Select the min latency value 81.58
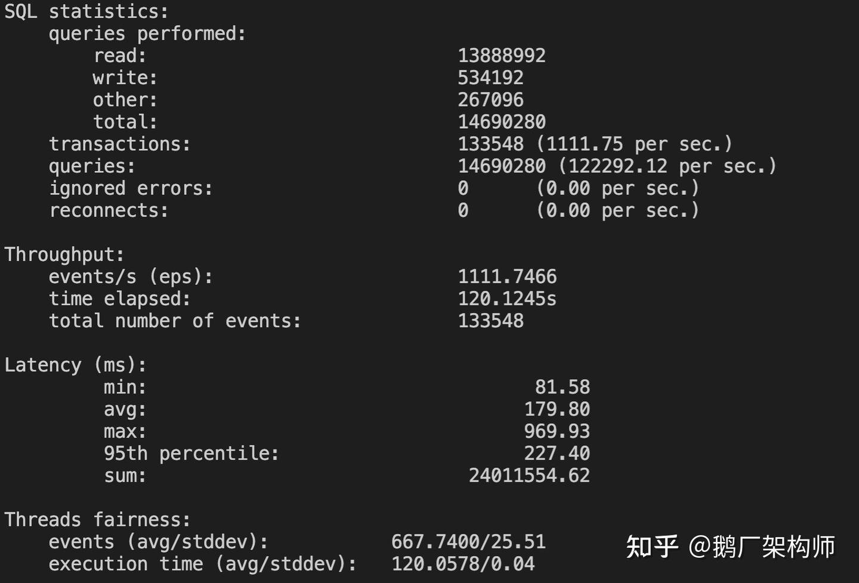The width and height of the screenshot is (859, 583). point(562,387)
